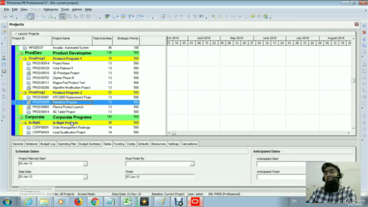This screenshot has width=368, height=207.
Task: Click the red Delete X in right sidebar
Action: [364, 32]
